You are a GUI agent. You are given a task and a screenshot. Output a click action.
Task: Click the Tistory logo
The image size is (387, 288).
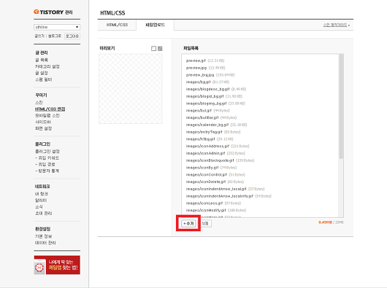coord(53,12)
